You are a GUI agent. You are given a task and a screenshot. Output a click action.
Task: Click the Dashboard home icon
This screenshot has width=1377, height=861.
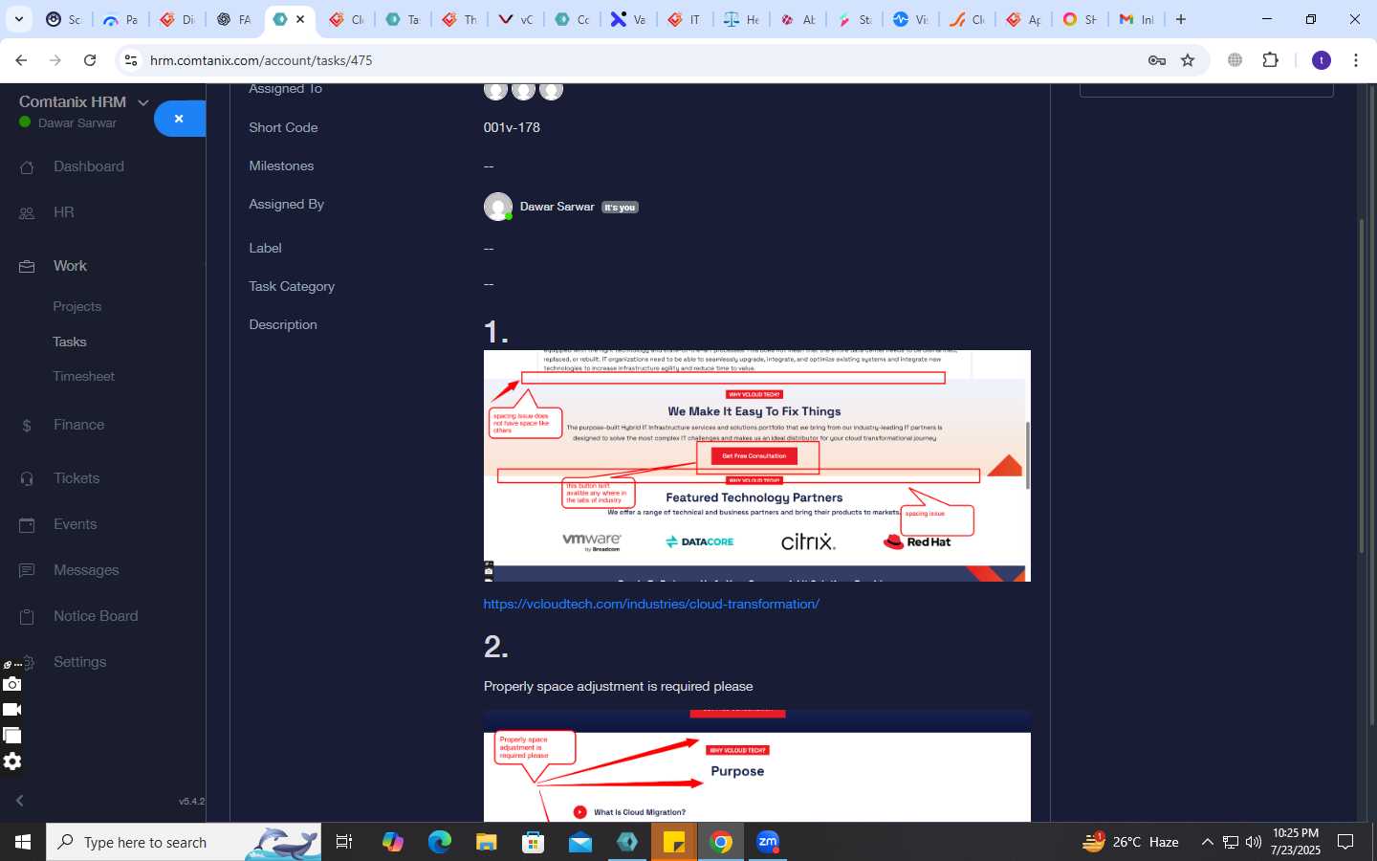coord(27,167)
